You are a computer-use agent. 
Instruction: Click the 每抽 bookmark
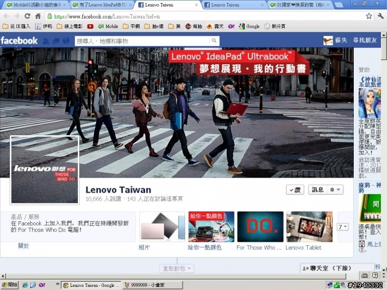point(193,27)
